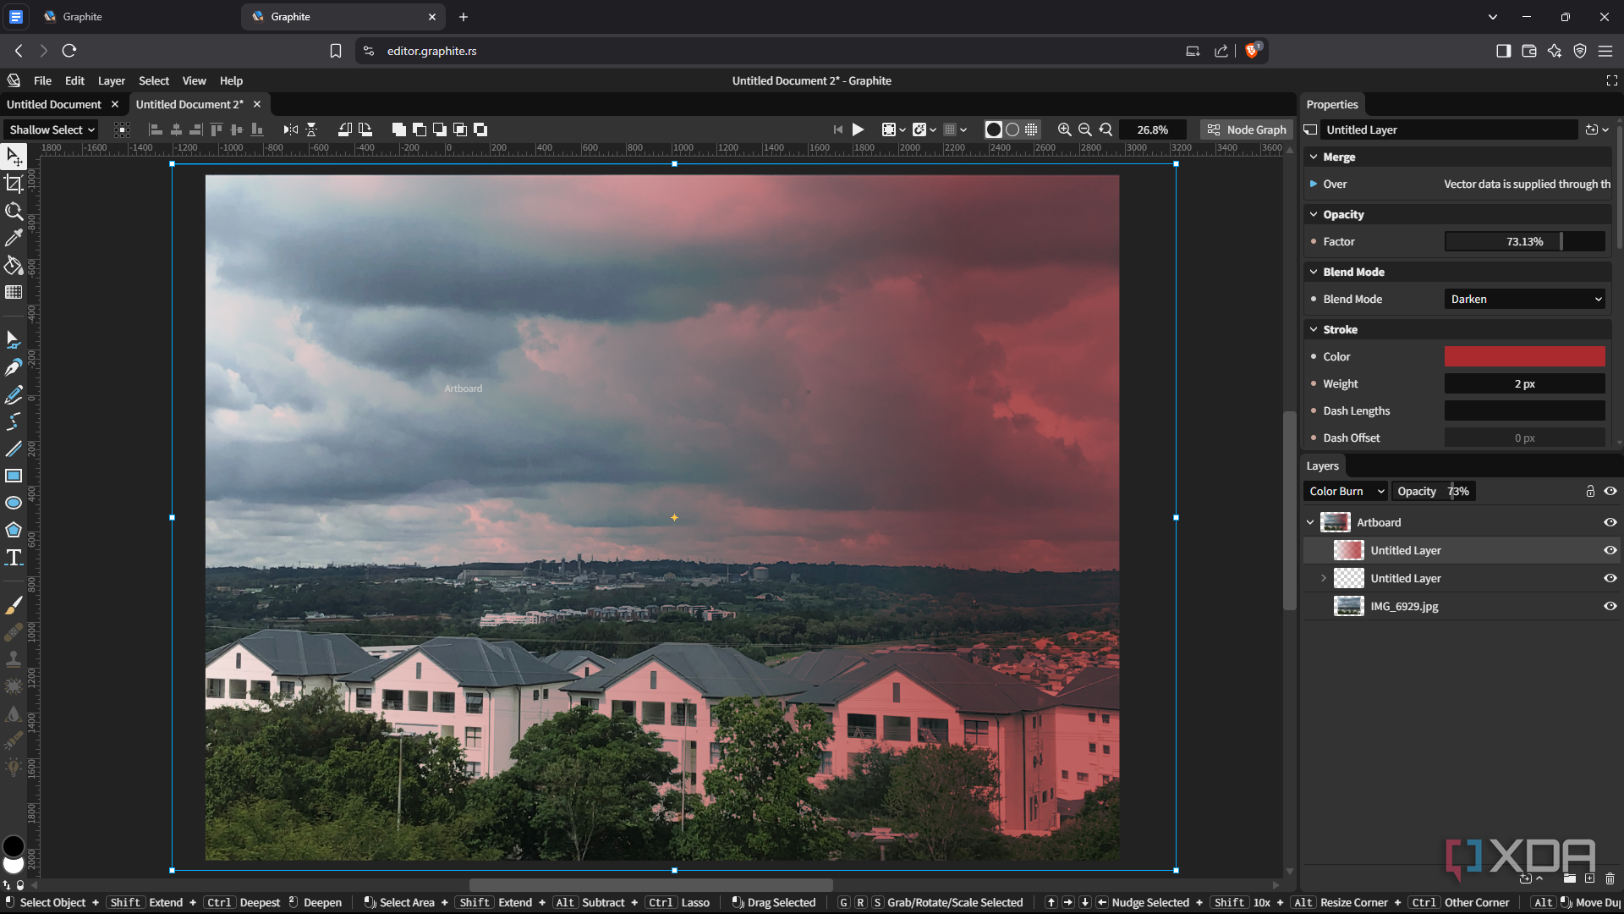Collapse the Opacity section
The height and width of the screenshot is (914, 1624).
(1314, 214)
